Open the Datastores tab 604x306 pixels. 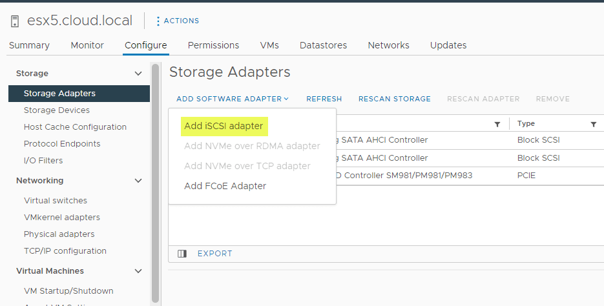323,45
